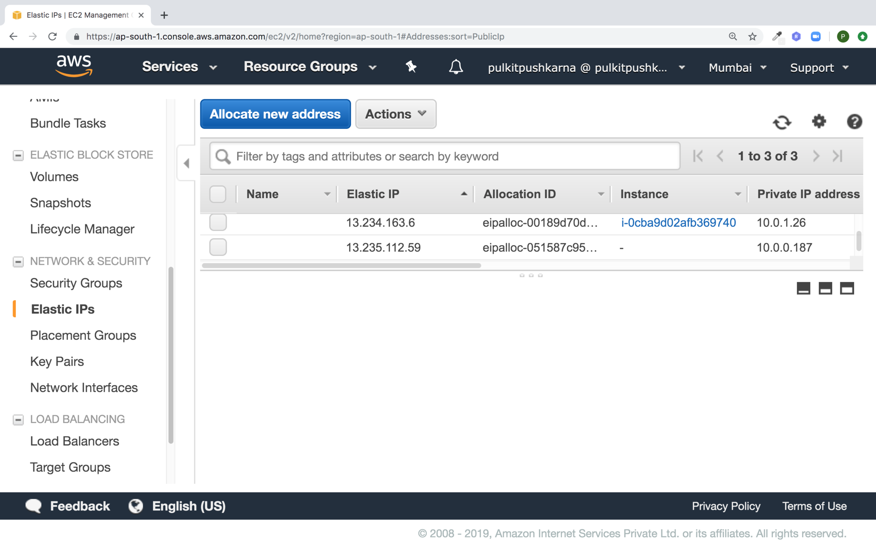Refresh the Elastic IP list
This screenshot has width=876, height=547.
click(x=782, y=122)
